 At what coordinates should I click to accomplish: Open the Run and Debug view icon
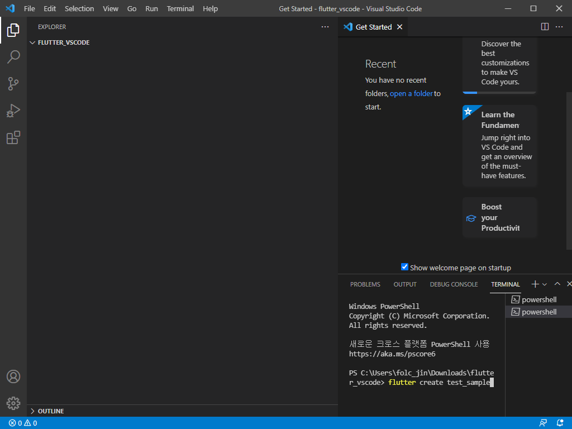coord(13,111)
